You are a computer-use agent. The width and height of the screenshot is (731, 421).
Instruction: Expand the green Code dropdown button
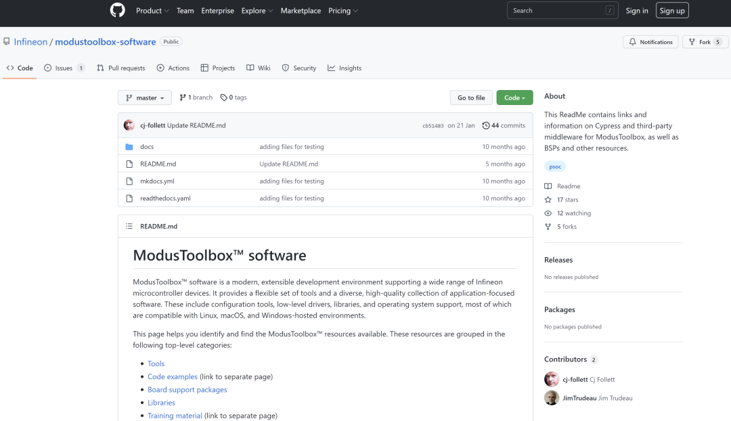(514, 98)
